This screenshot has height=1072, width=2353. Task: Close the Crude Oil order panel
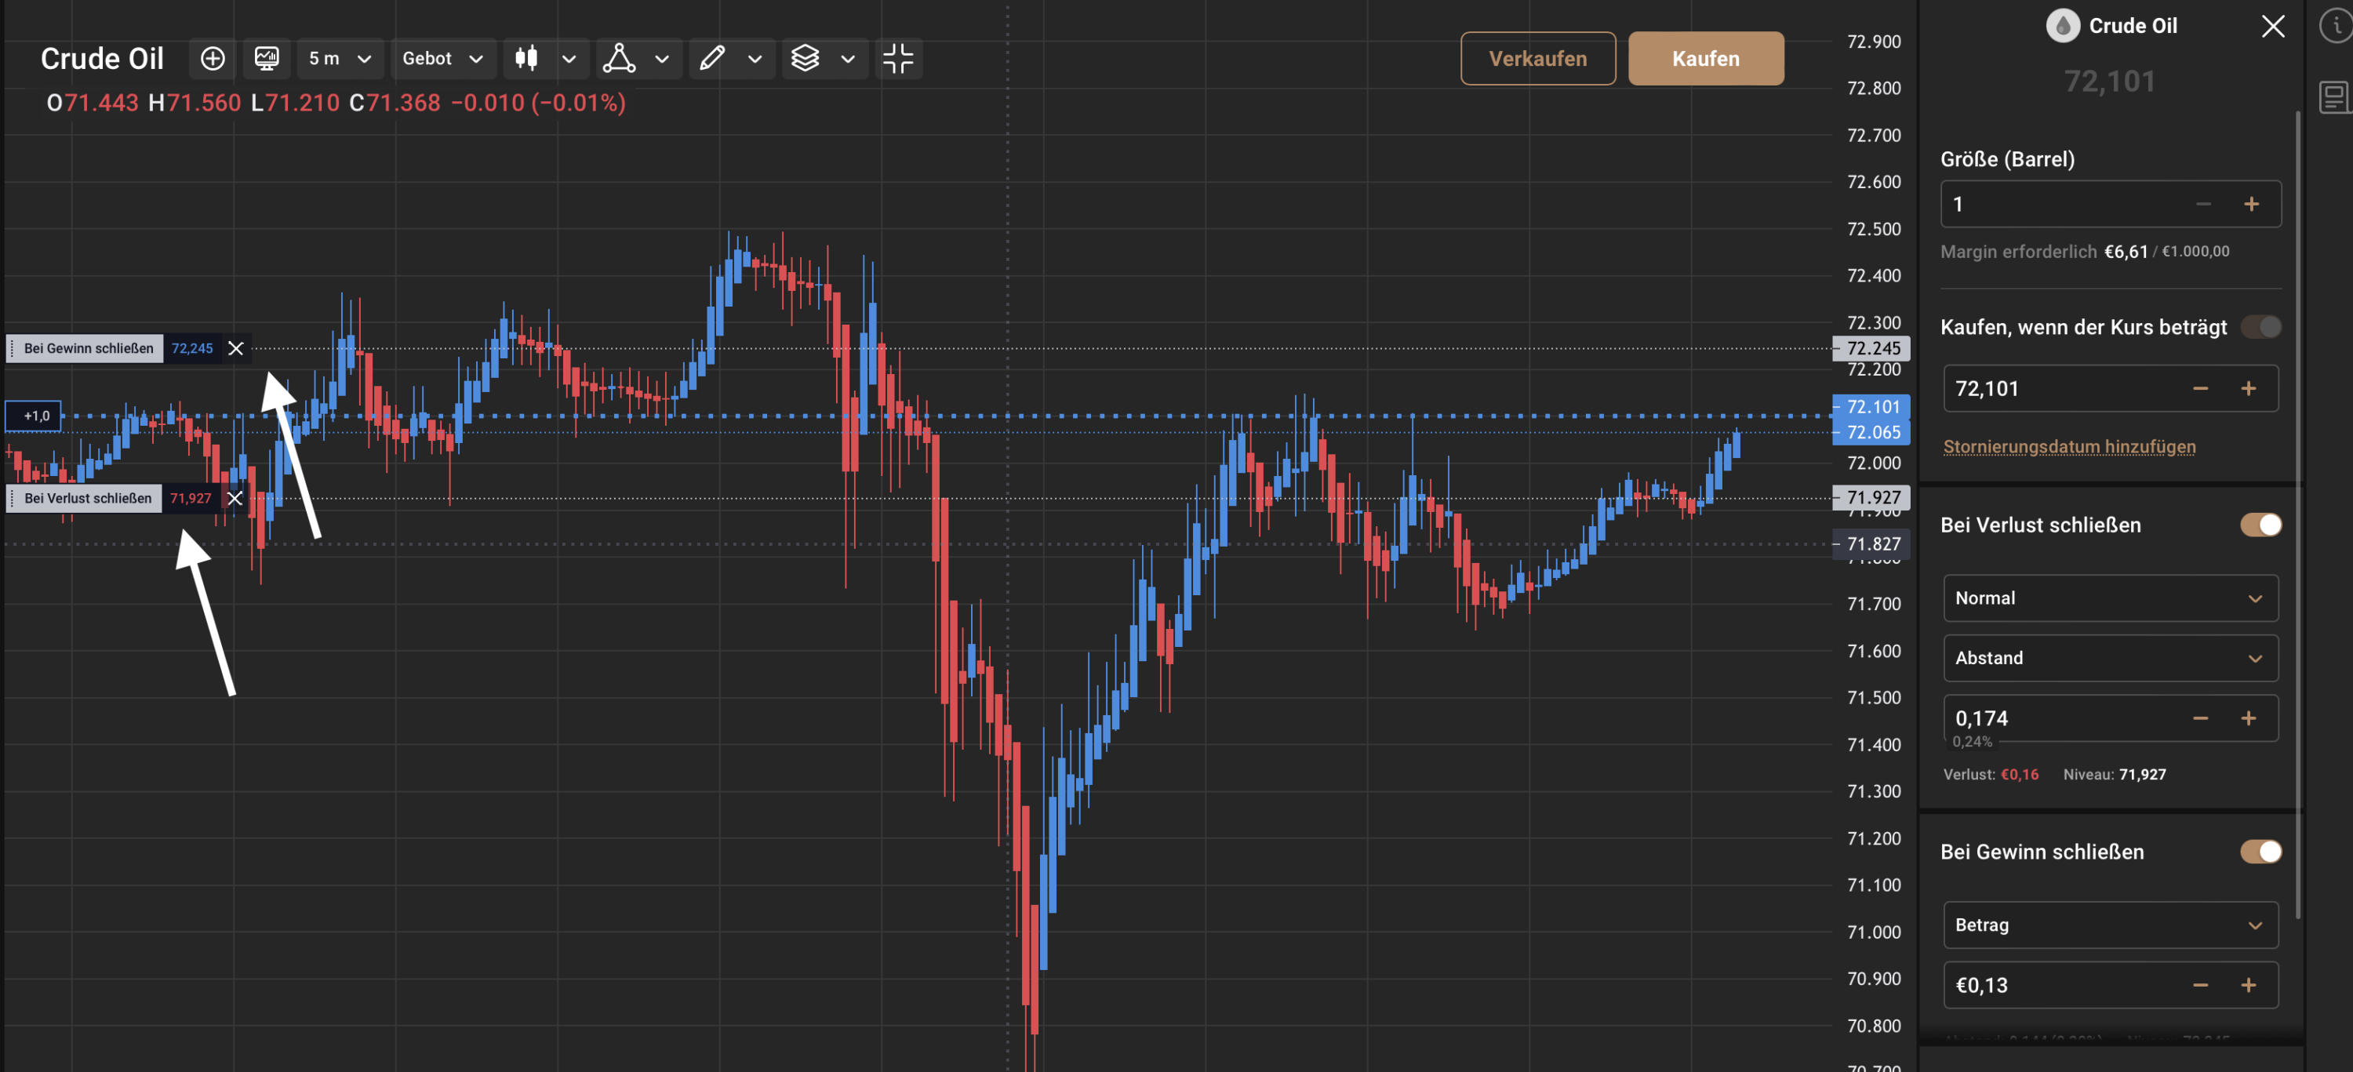[2273, 27]
